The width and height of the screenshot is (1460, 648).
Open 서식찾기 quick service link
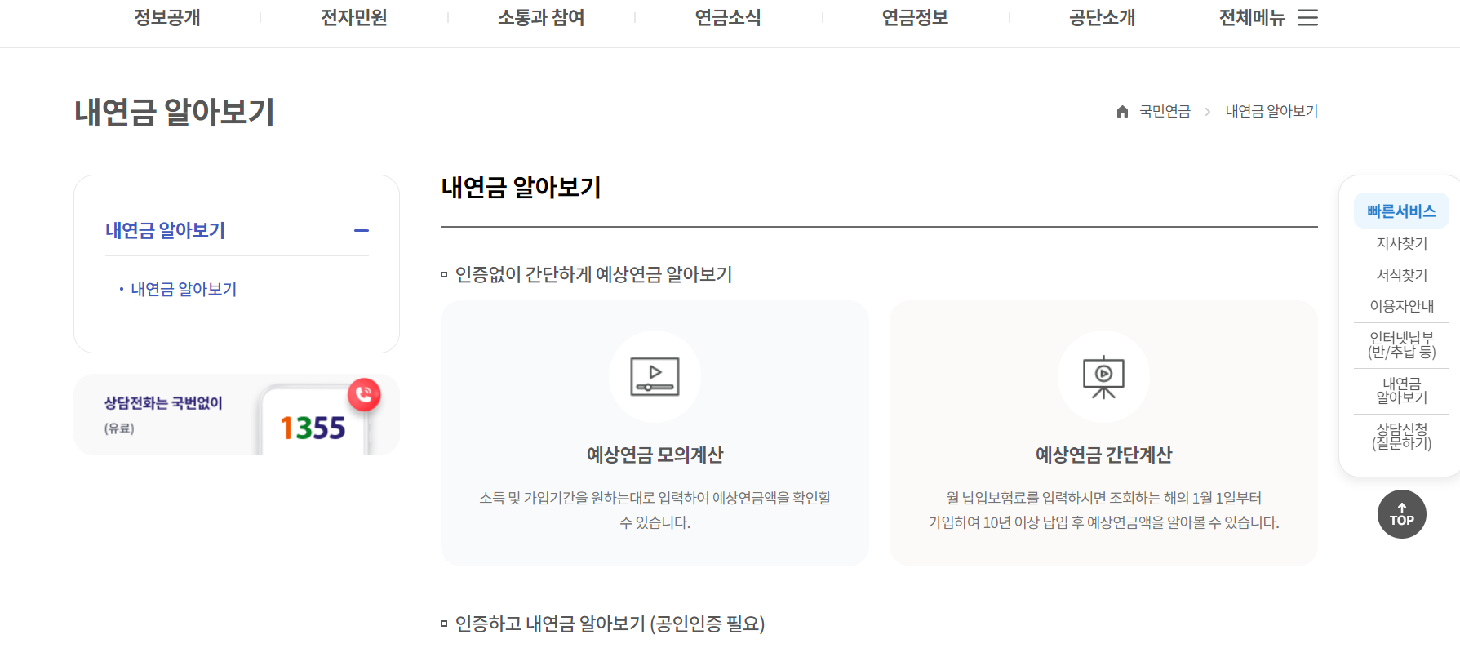(x=1401, y=275)
